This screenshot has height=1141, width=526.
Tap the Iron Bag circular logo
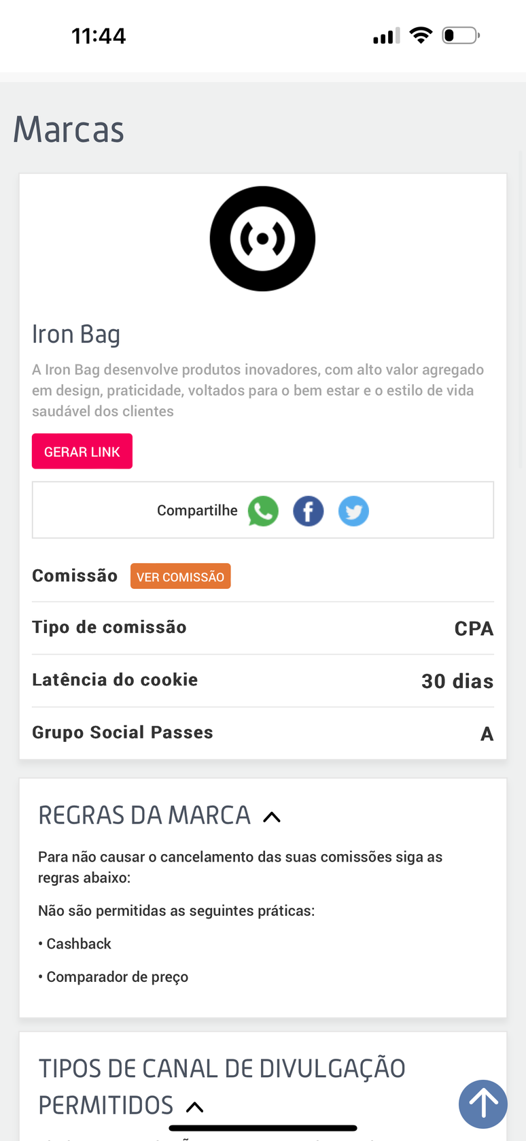[x=262, y=239]
